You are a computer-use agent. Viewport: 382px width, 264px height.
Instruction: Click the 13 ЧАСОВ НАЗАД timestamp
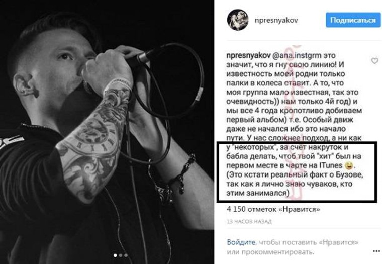click(249, 222)
